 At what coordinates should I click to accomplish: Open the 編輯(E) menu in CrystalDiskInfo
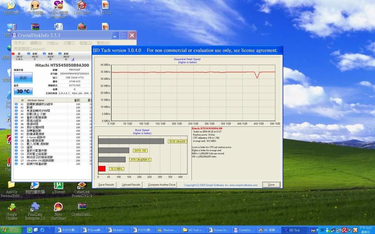click(36, 43)
